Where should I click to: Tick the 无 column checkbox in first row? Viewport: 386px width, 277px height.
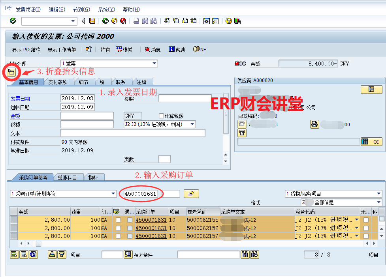366,220
